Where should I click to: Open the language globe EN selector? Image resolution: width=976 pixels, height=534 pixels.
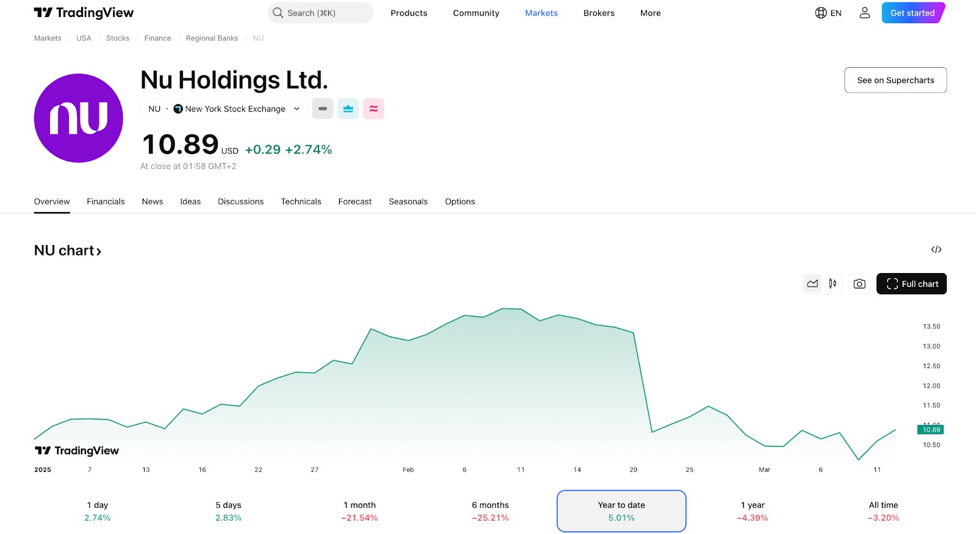coord(828,13)
